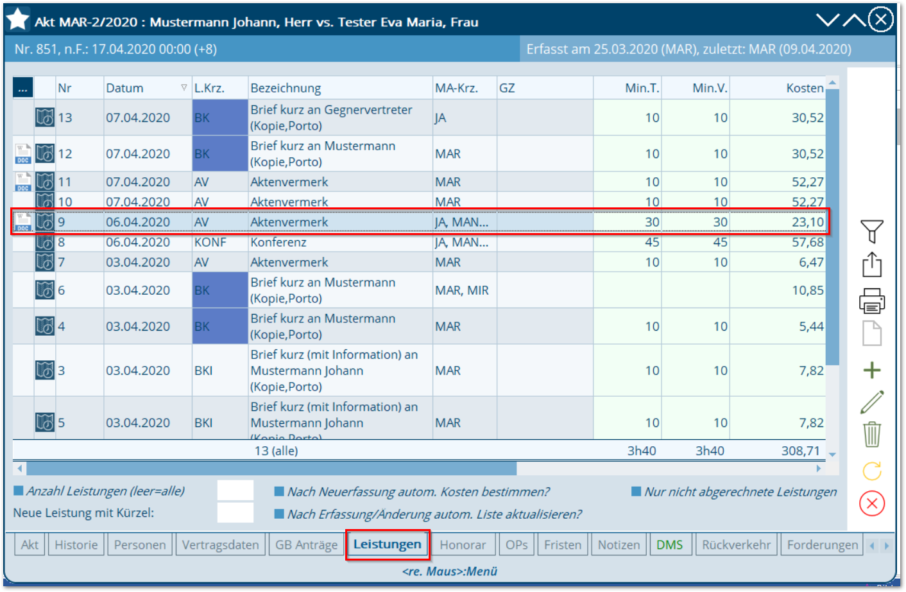
Task: Click the printer icon
Action: pyautogui.click(x=871, y=300)
